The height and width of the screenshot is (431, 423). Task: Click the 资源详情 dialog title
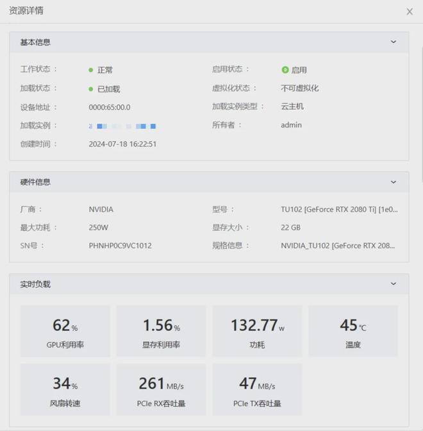[26, 11]
